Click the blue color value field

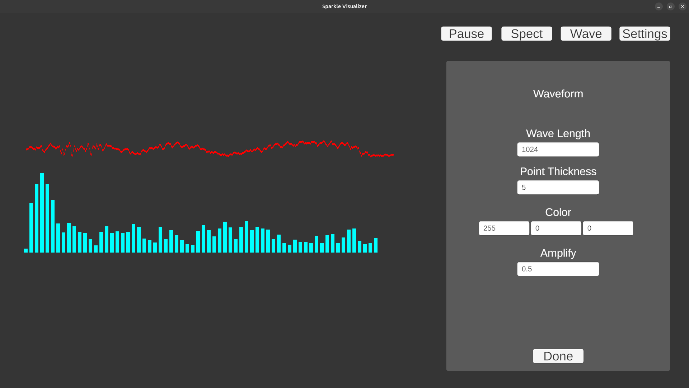click(608, 228)
